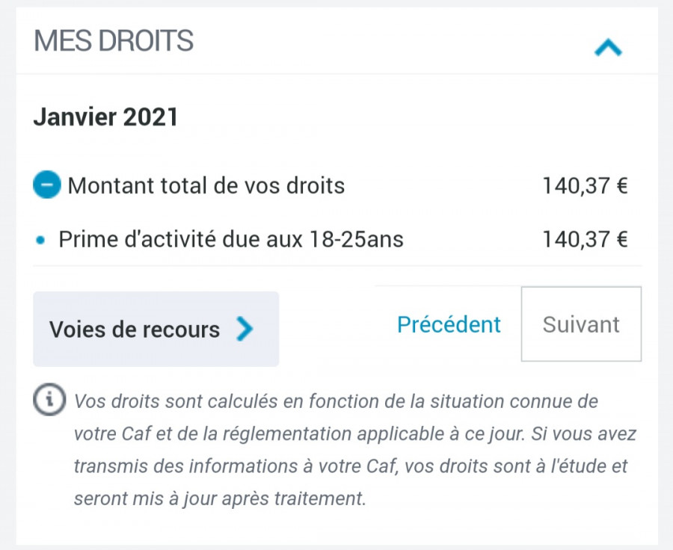Select the Janvier 2021 month heading
The width and height of the screenshot is (673, 550).
coord(105,117)
